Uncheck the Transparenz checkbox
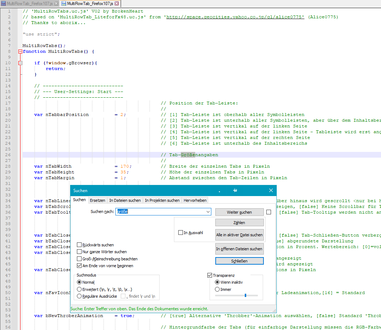This screenshot has height=330, width=381. (210, 275)
